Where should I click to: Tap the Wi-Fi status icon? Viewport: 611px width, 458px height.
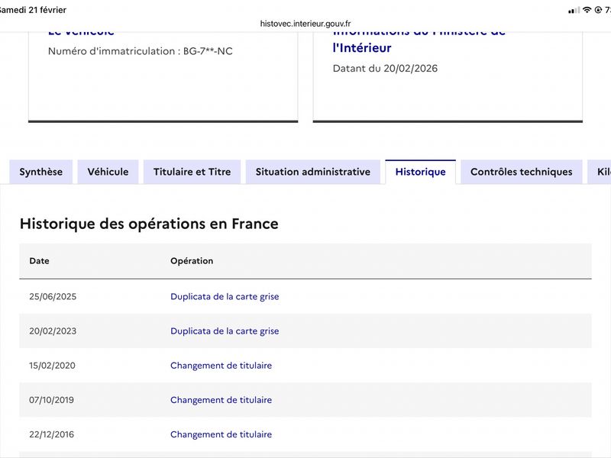point(587,10)
